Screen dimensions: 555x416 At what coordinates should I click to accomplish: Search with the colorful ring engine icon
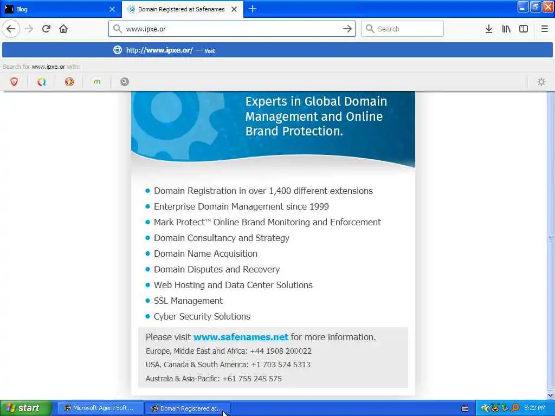(42, 82)
